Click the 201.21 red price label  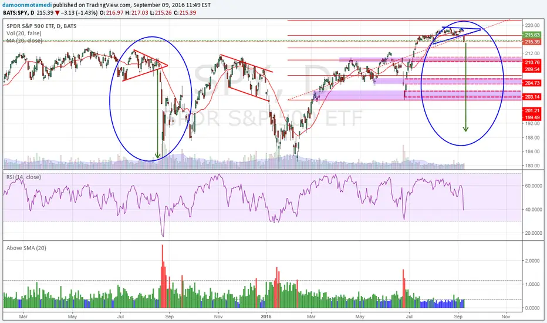pos(532,110)
